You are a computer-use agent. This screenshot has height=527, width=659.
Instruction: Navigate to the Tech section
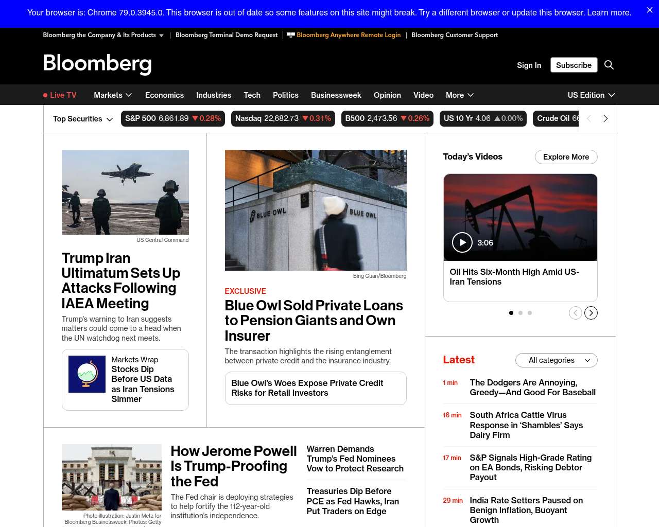pos(252,95)
